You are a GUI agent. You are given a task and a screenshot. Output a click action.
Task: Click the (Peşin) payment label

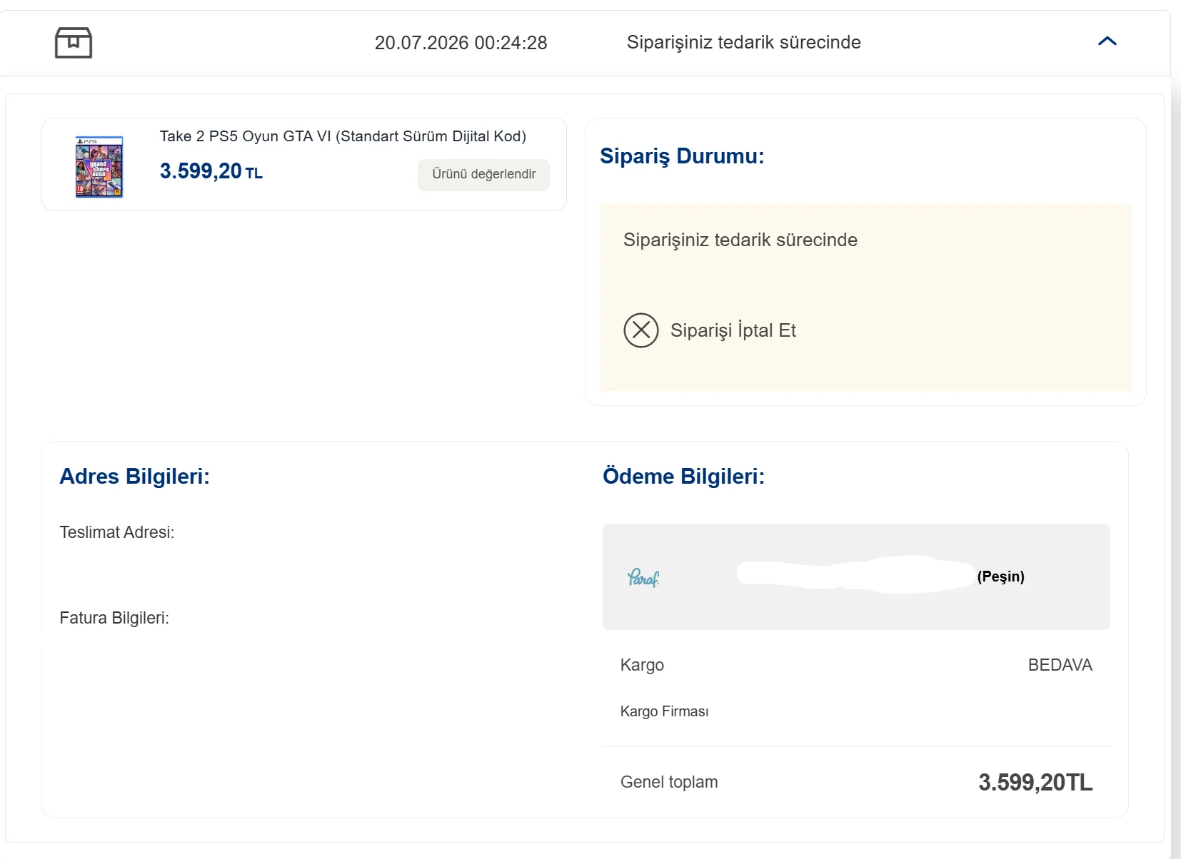(x=1000, y=576)
